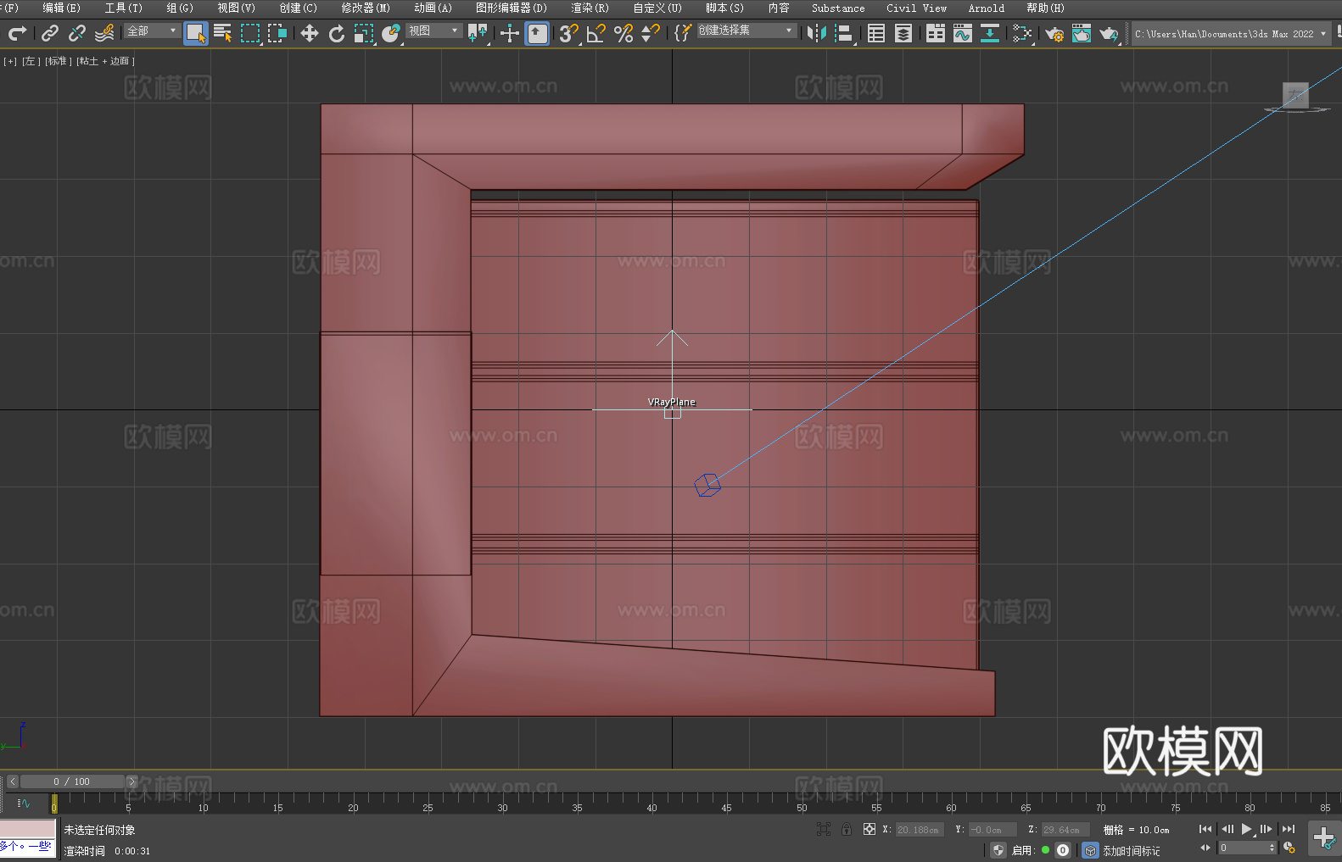Image resolution: width=1342 pixels, height=862 pixels.
Task: Click viewport [粘土 + 边面] style label
Action: [105, 61]
